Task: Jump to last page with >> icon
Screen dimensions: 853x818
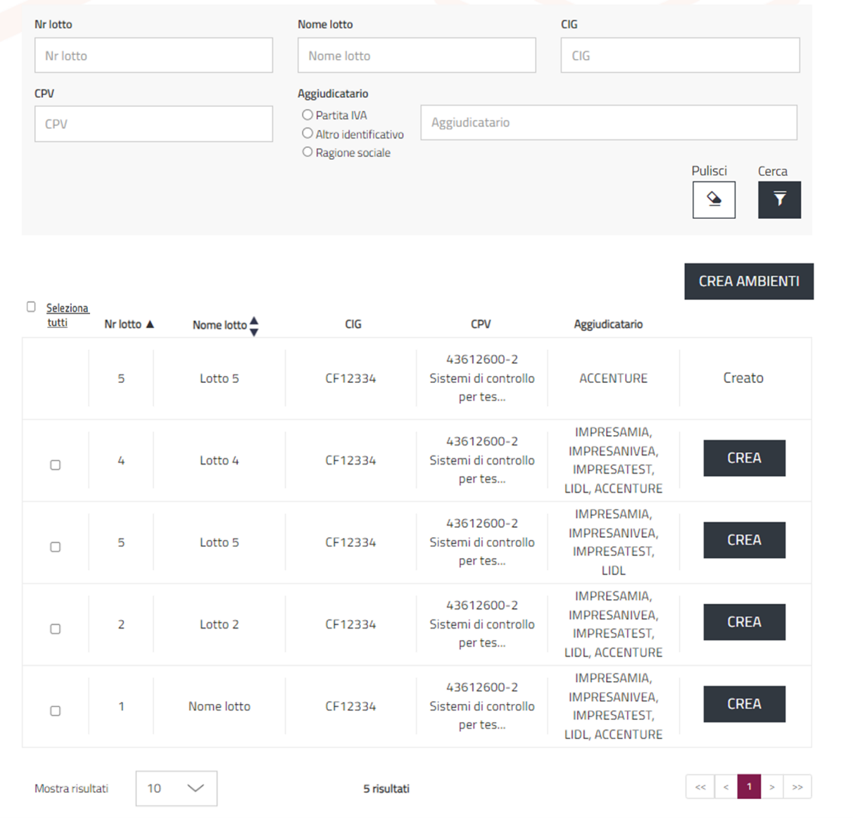Action: 797,787
